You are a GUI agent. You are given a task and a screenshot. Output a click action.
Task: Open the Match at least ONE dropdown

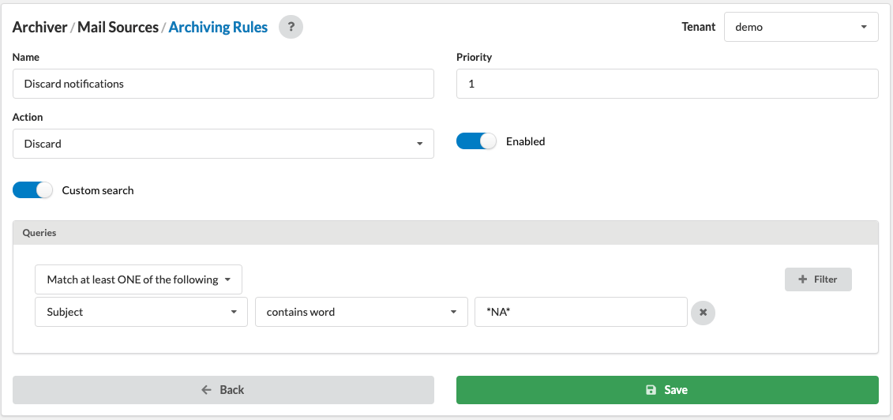138,279
